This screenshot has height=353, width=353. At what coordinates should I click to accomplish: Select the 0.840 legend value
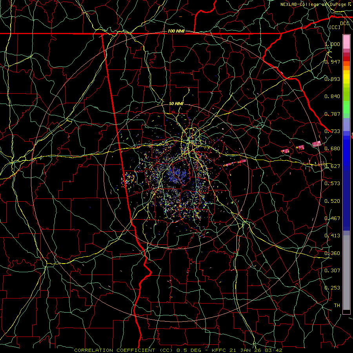[x=332, y=96]
